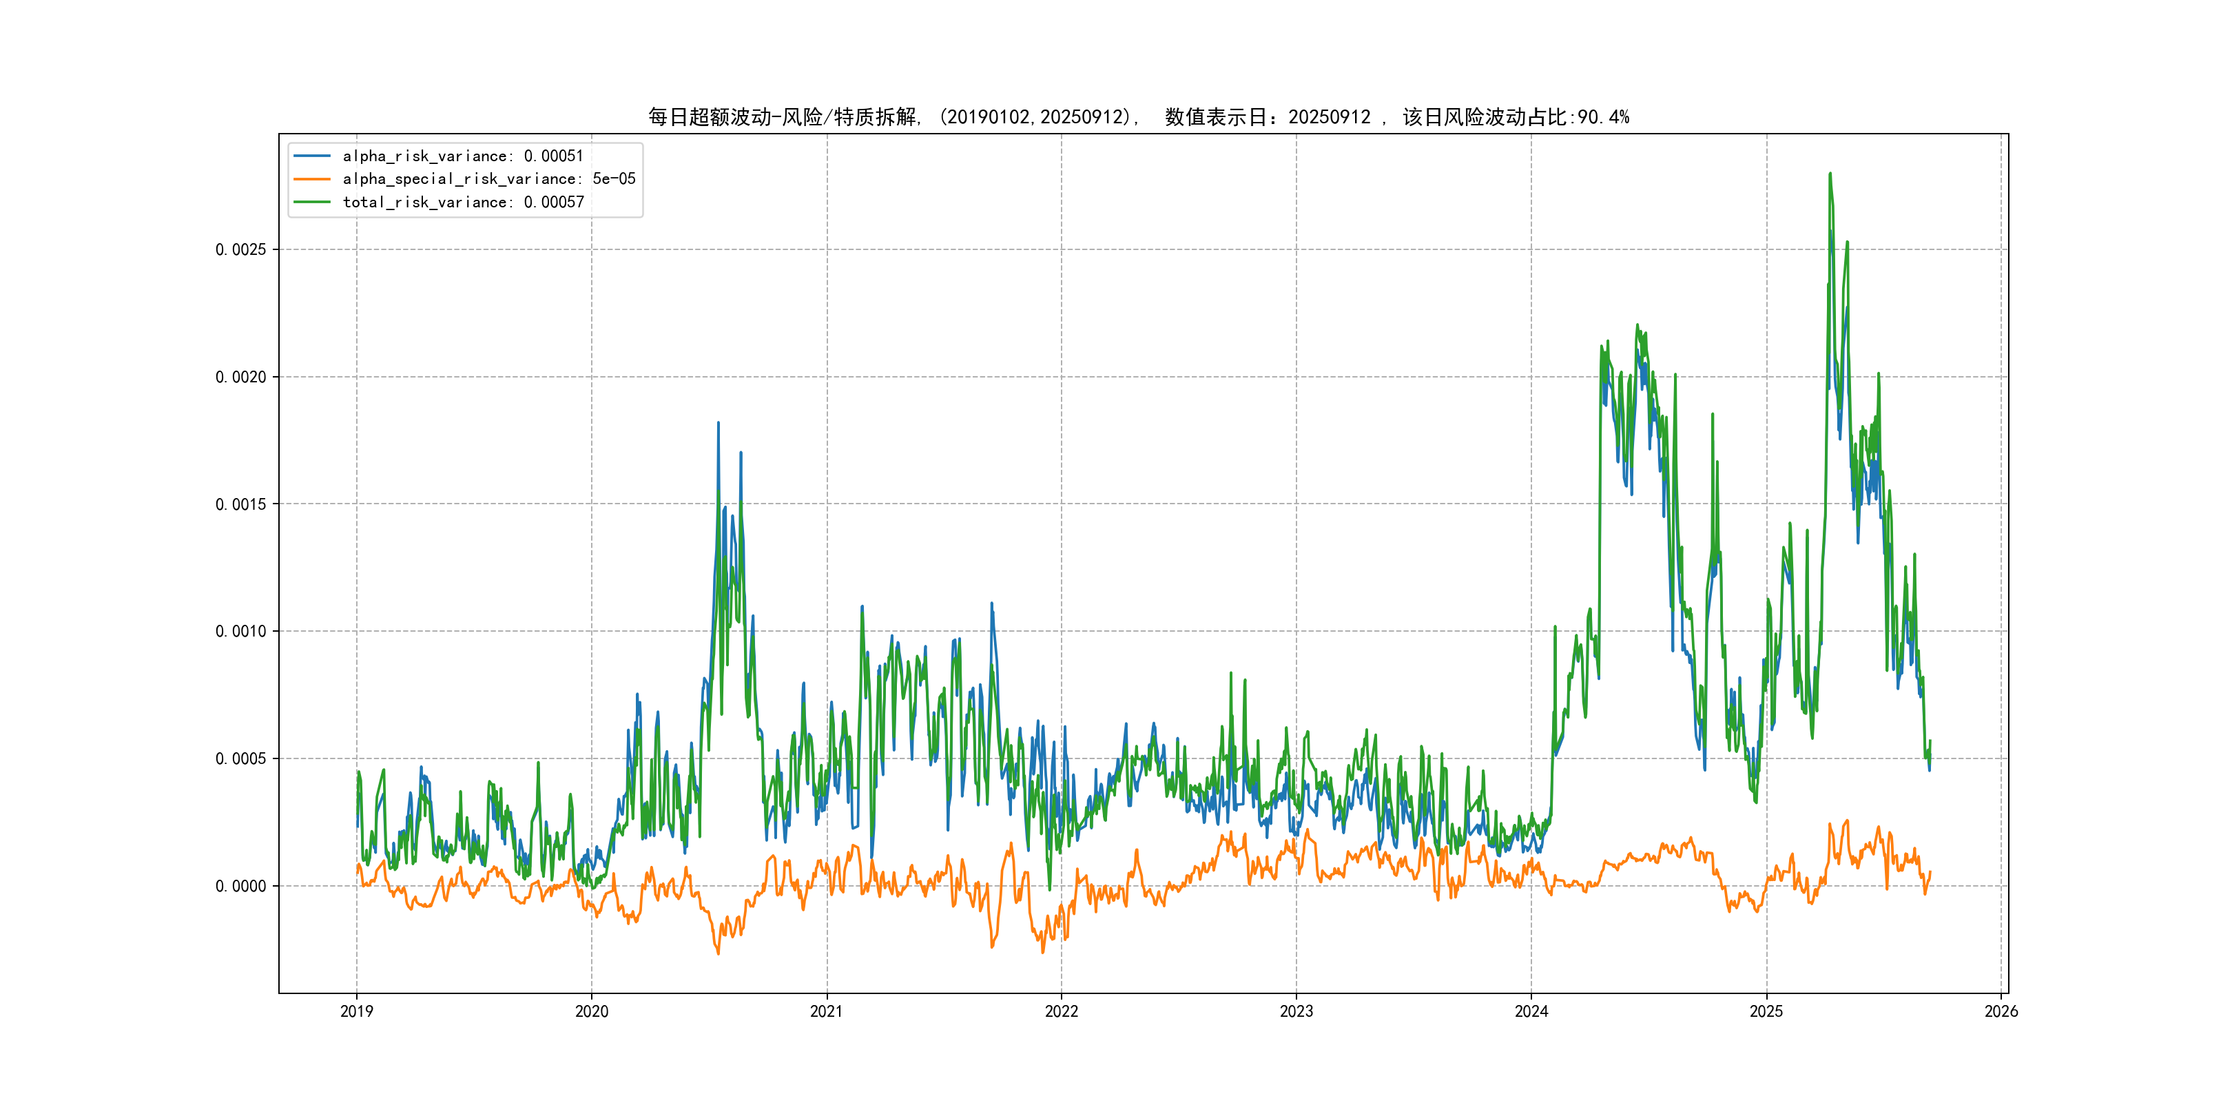Click the 2022 x-axis tick label
This screenshot has width=2232, height=1116.
1062,1011
